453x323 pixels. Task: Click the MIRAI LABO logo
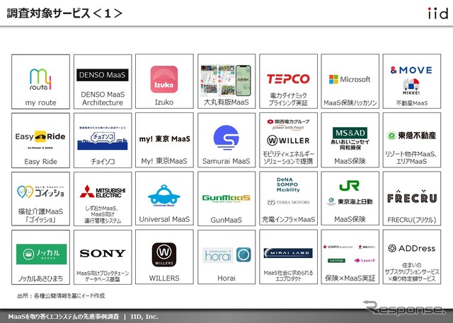tap(288, 253)
